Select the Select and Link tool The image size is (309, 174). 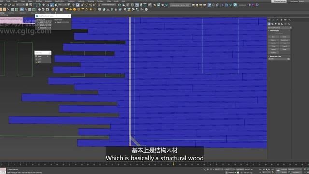click(x=5, y=5)
